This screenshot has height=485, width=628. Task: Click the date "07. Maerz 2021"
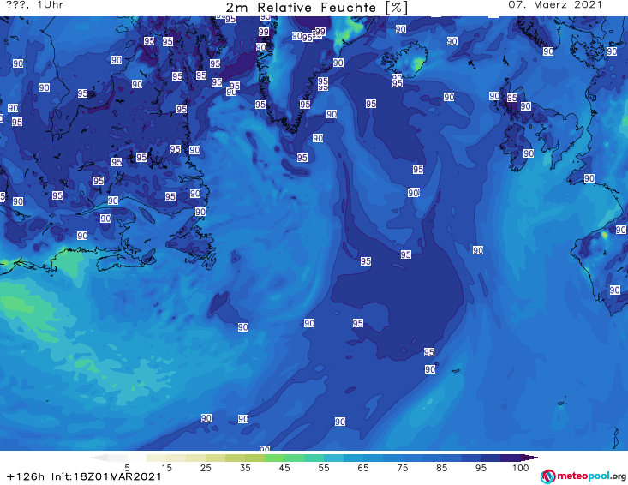(555, 5)
